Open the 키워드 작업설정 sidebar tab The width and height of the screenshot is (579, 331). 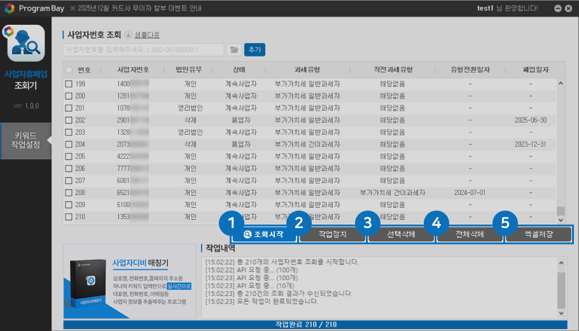[25, 140]
